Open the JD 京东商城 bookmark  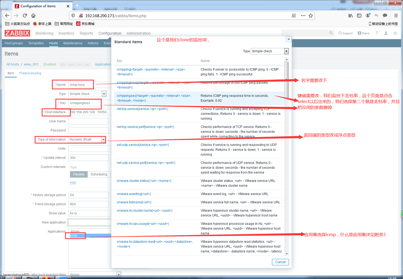pyautogui.click(x=85, y=24)
